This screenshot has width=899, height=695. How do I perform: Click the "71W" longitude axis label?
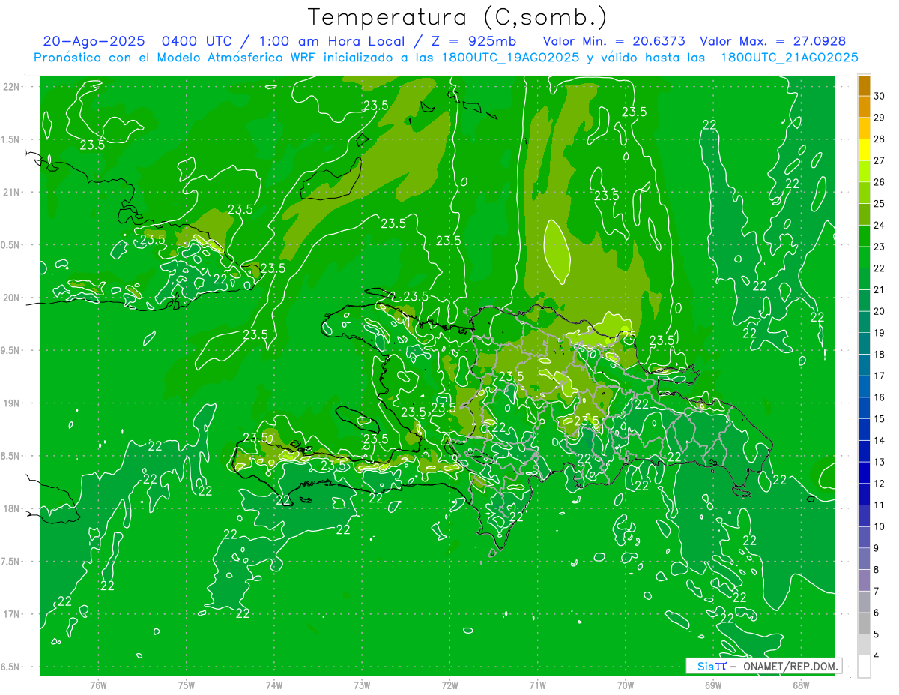coord(537,685)
